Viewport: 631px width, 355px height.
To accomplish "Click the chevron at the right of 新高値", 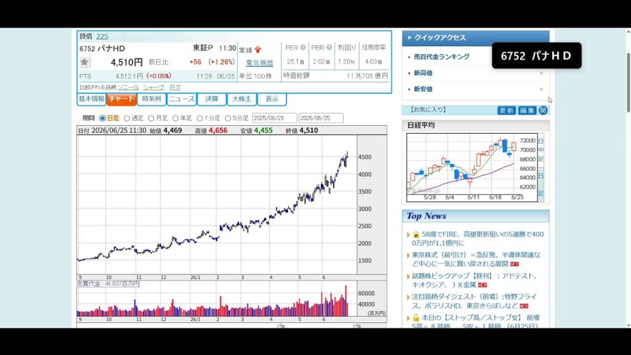I will click(541, 73).
